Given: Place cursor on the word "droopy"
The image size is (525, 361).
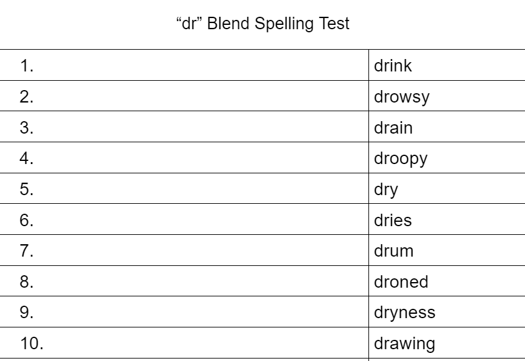Looking at the screenshot, I should pyautogui.click(x=401, y=158).
